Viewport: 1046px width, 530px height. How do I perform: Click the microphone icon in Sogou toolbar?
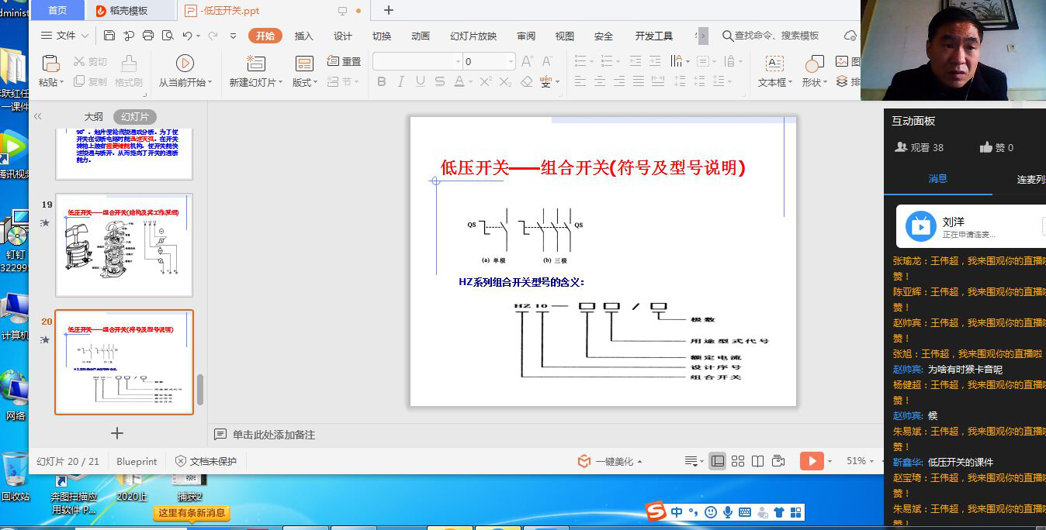pyautogui.click(x=728, y=512)
